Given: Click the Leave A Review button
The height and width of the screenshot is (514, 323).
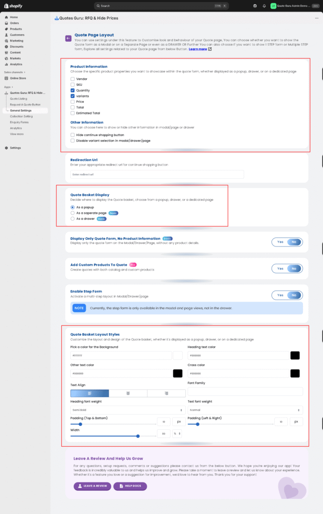Looking at the screenshot, I should pos(92,486).
